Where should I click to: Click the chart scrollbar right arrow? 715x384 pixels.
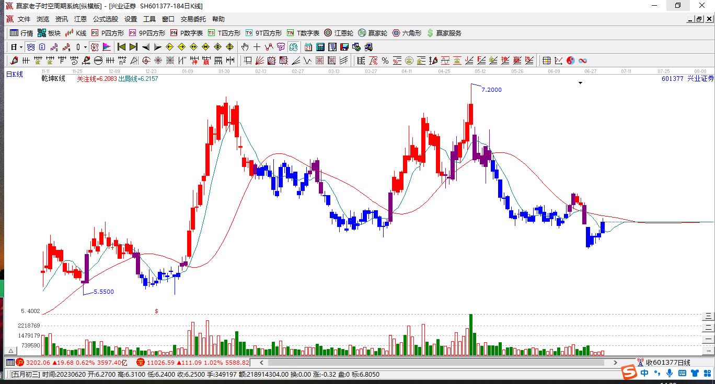tap(615, 363)
